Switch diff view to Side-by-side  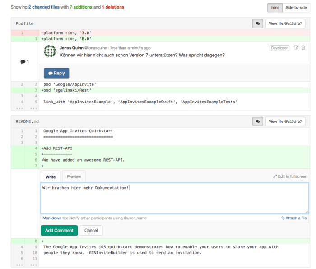(x=296, y=8)
